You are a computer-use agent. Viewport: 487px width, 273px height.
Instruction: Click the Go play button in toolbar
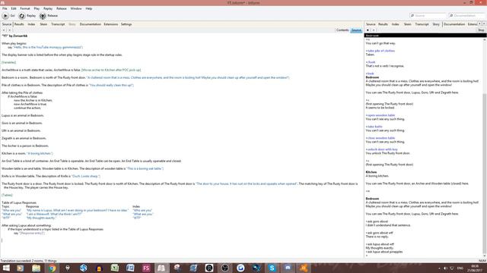point(5,16)
